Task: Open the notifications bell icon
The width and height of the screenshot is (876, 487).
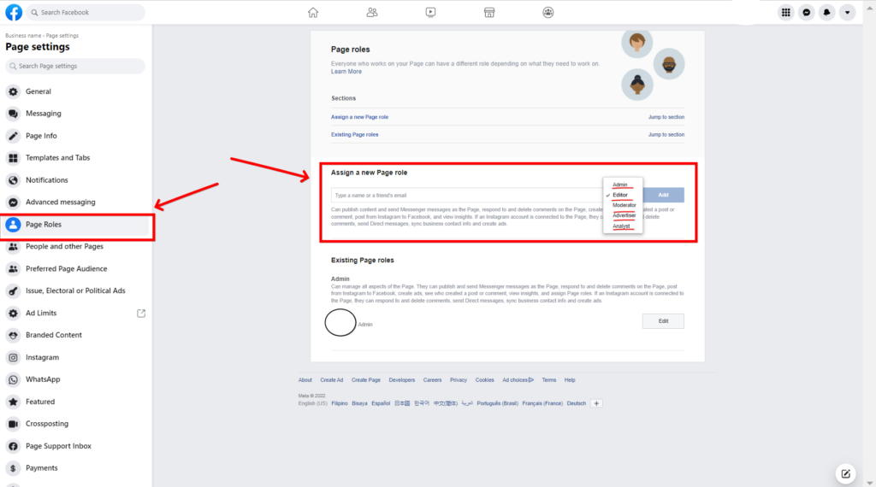Action: click(827, 12)
